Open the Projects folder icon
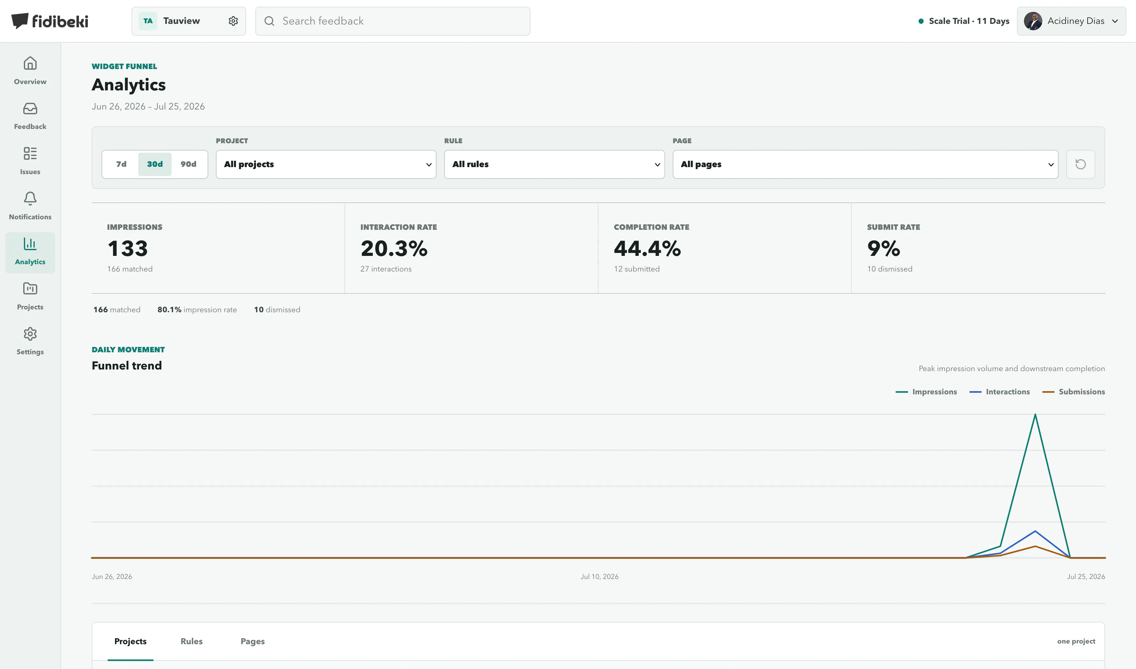This screenshot has width=1136, height=669. click(x=30, y=289)
